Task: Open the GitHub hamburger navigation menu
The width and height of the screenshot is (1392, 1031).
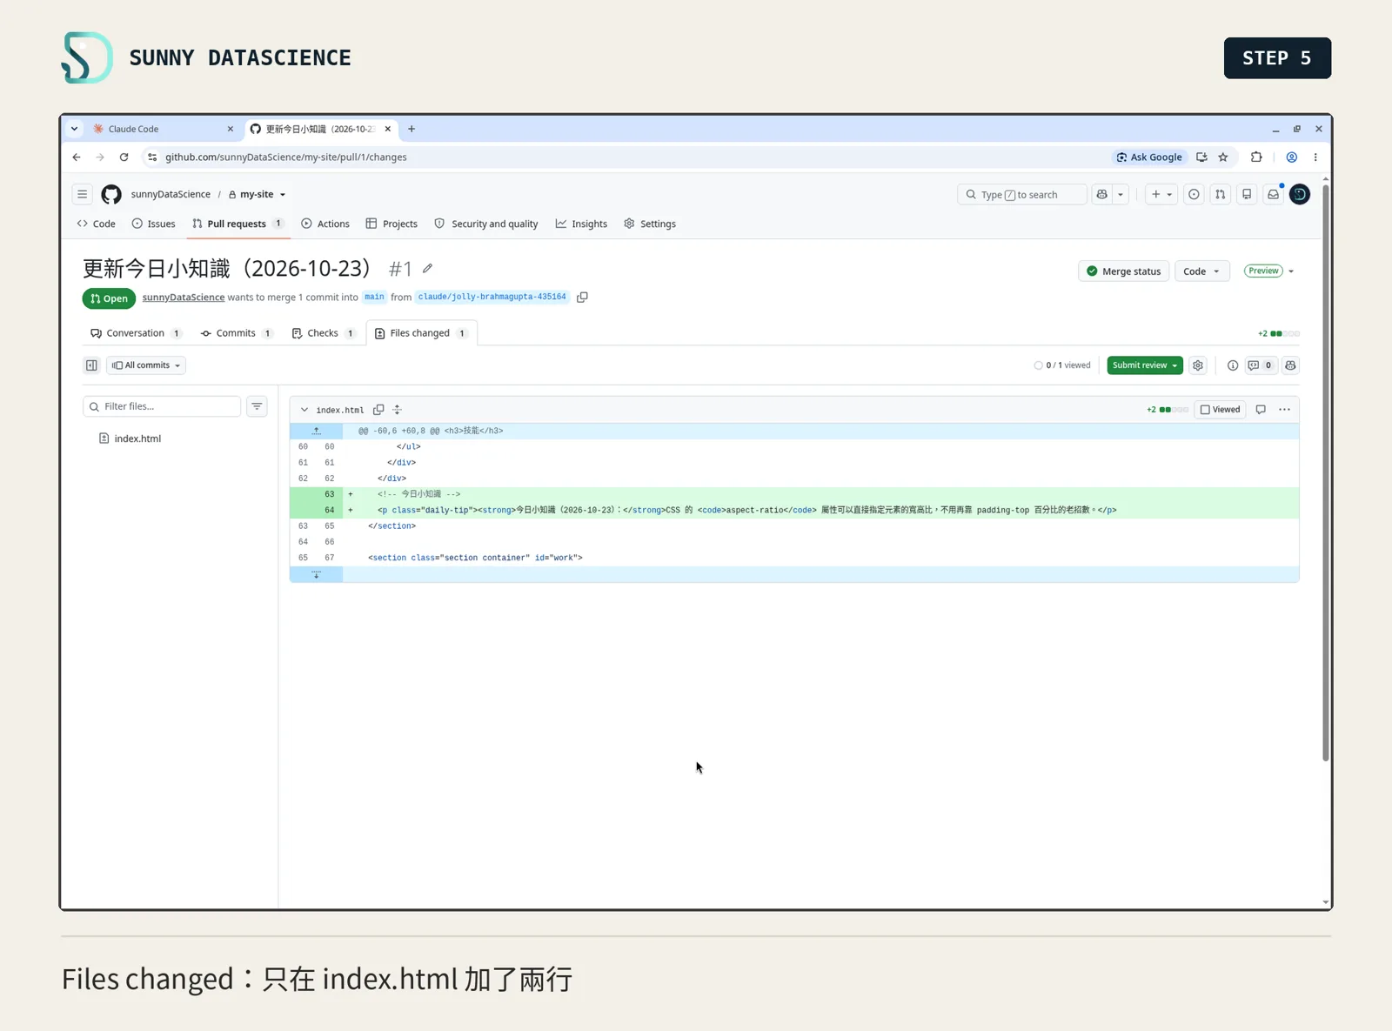Action: tap(82, 194)
